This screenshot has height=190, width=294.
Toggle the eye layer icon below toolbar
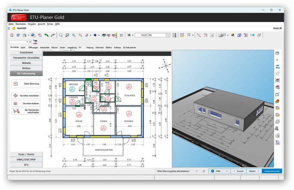tap(35, 42)
